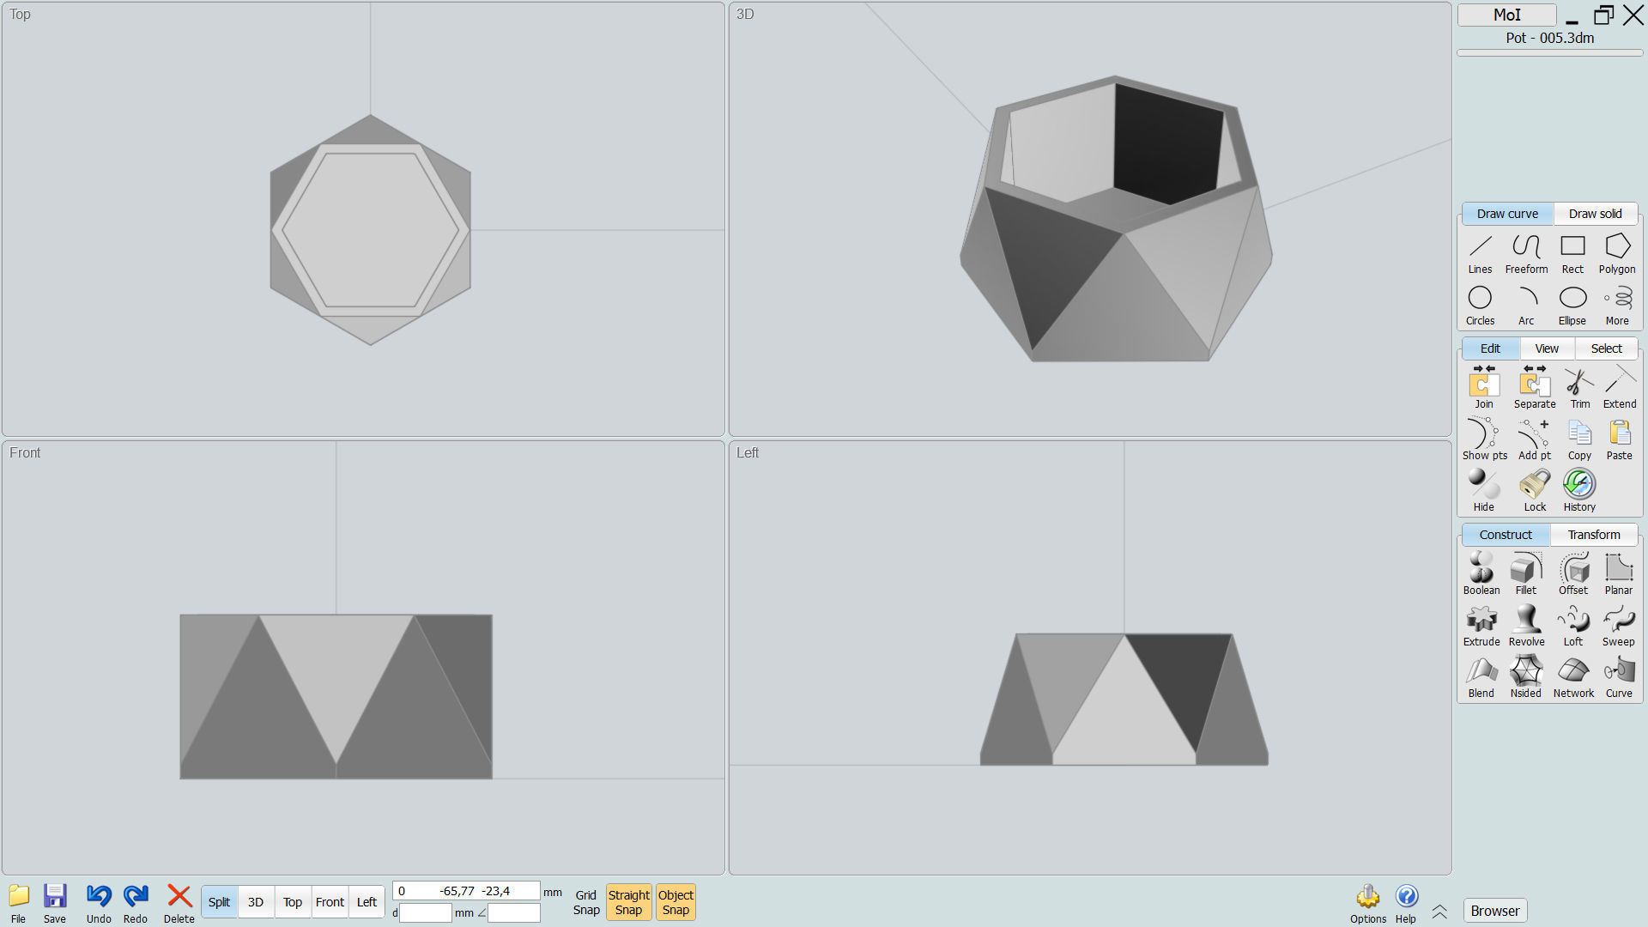Open the Curve construct tool
This screenshot has width=1648, height=927.
[1619, 677]
